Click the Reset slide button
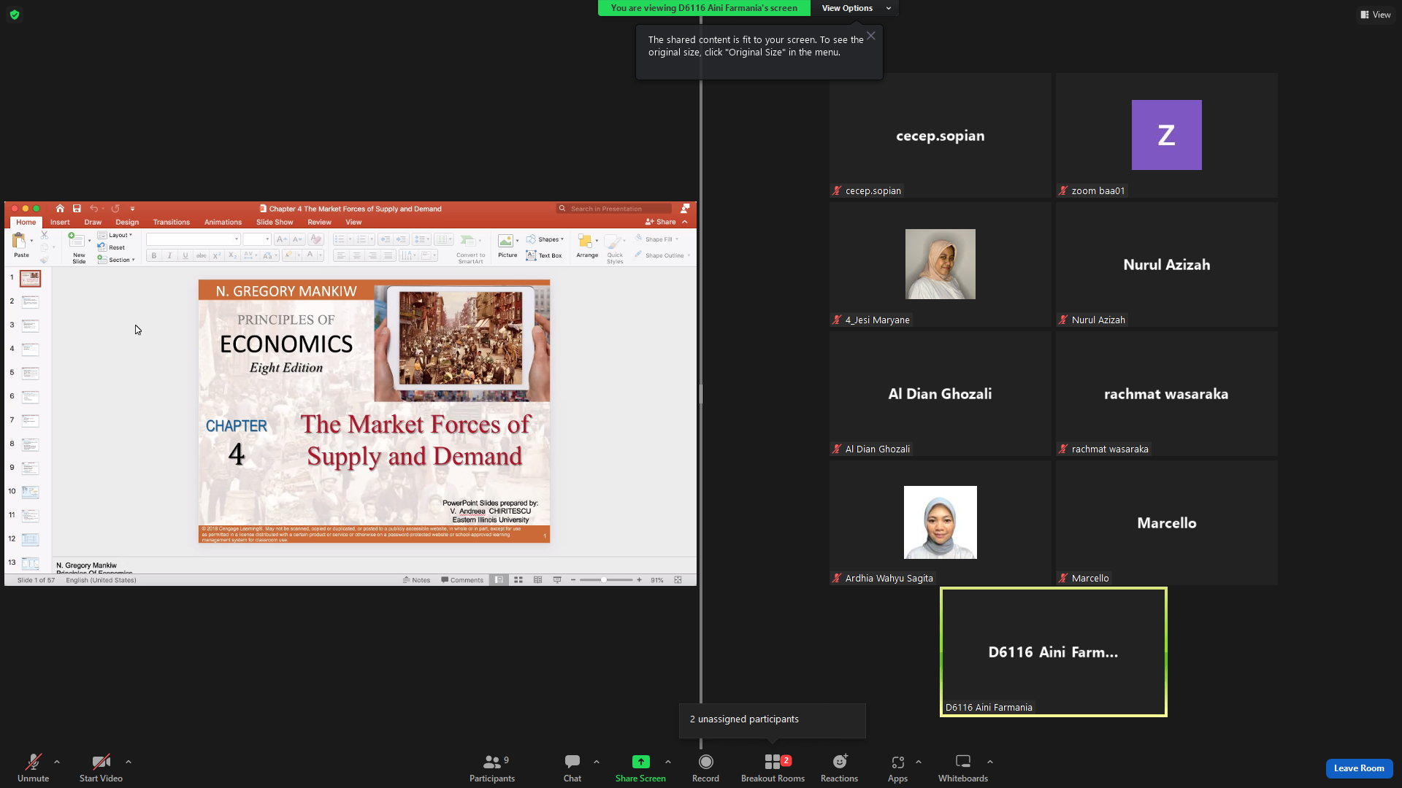This screenshot has width=1402, height=788. tap(112, 247)
